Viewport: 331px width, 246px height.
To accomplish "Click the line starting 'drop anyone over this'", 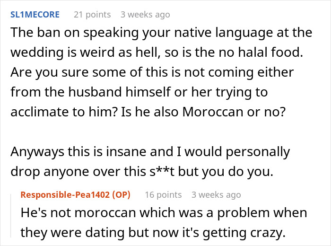I will (142, 172).
